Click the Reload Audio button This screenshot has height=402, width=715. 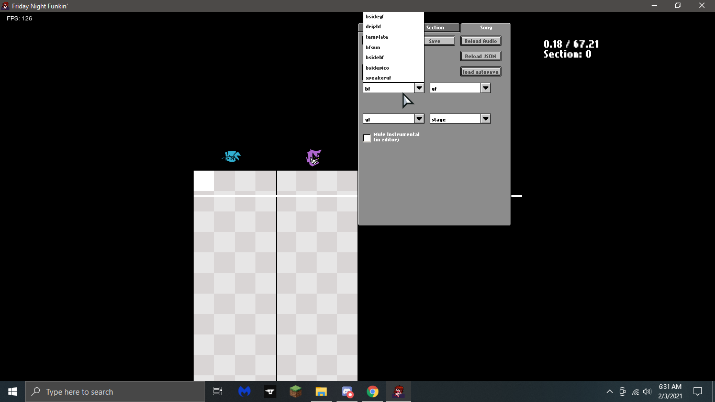click(481, 41)
